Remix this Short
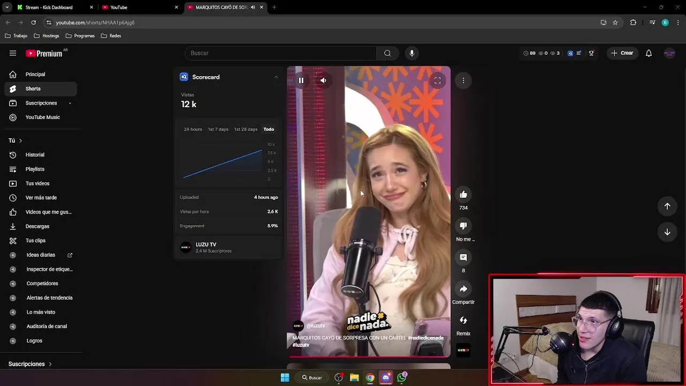Image resolution: width=686 pixels, height=386 pixels. pos(464,321)
